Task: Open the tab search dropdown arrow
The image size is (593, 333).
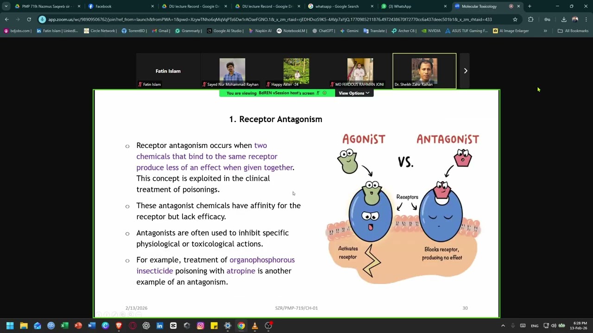Action: point(6,6)
